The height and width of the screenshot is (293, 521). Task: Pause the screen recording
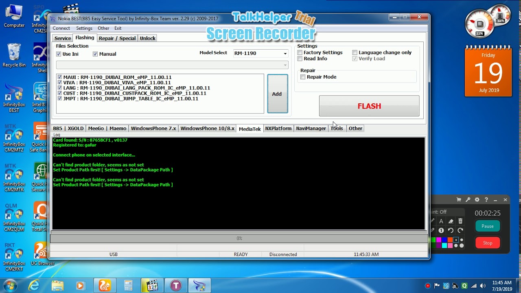tap(488, 226)
